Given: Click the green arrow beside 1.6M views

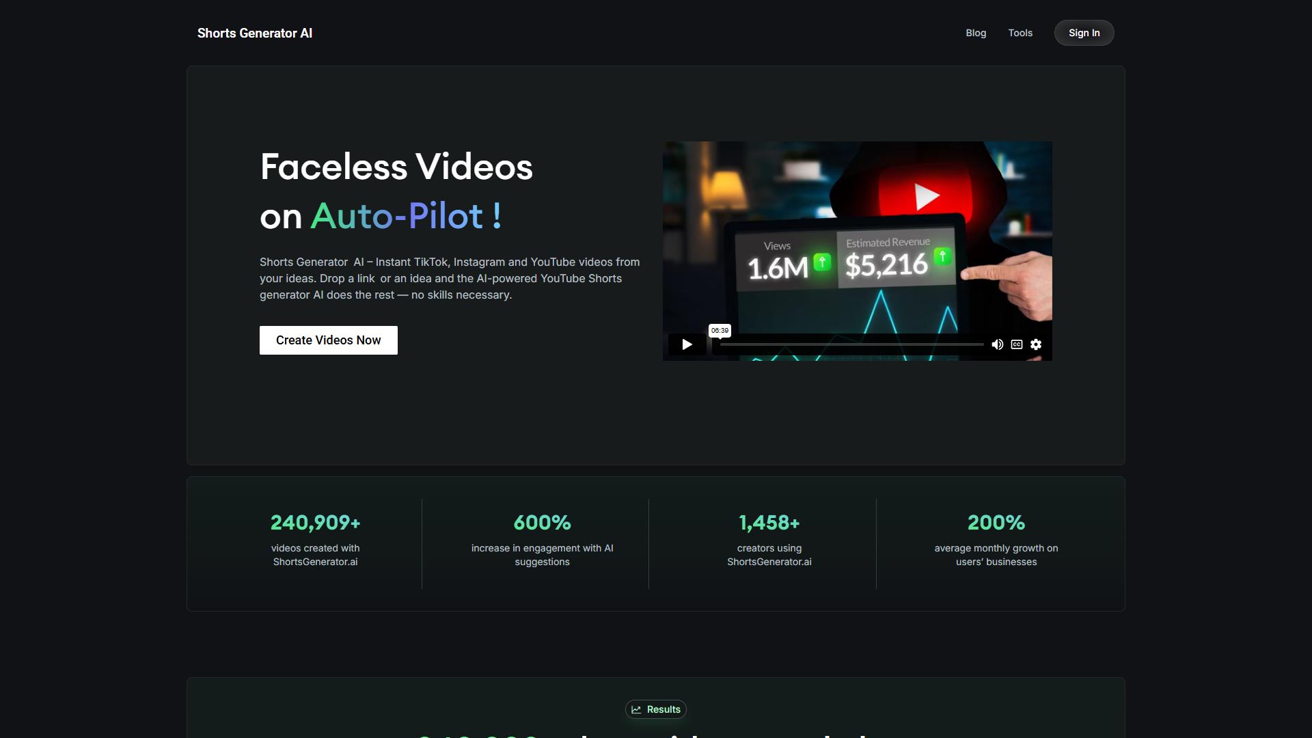Looking at the screenshot, I should click(x=822, y=262).
